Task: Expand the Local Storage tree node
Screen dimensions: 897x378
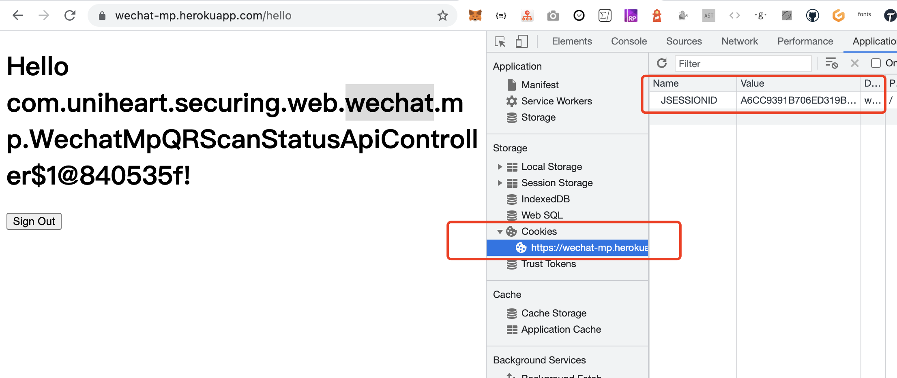Action: [500, 167]
